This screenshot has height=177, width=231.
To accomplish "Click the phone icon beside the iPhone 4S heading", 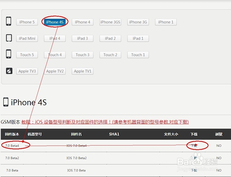I will (x=6, y=102).
